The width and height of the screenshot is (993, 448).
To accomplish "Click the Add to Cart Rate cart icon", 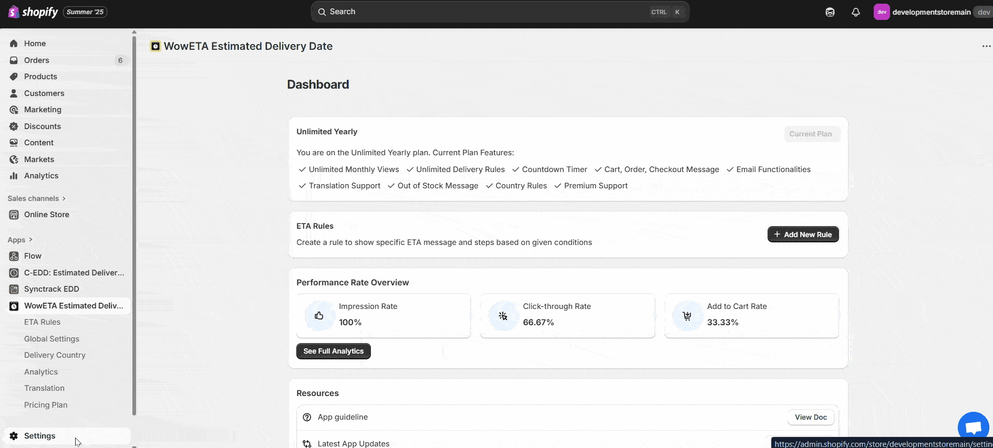I will [x=687, y=315].
